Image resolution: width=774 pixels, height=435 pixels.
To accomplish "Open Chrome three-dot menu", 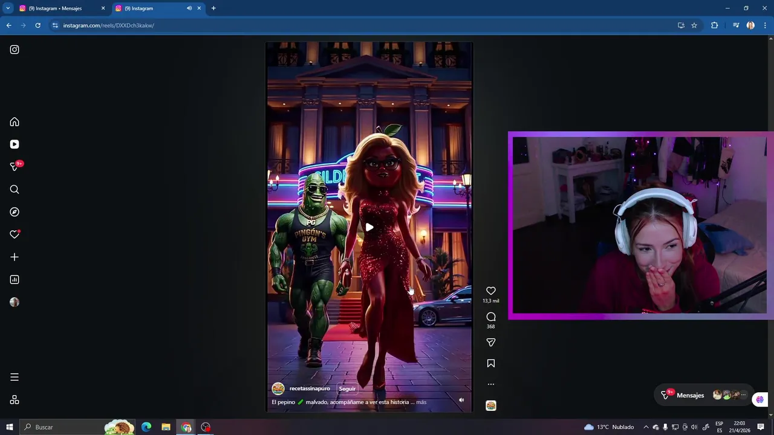I will pyautogui.click(x=765, y=25).
